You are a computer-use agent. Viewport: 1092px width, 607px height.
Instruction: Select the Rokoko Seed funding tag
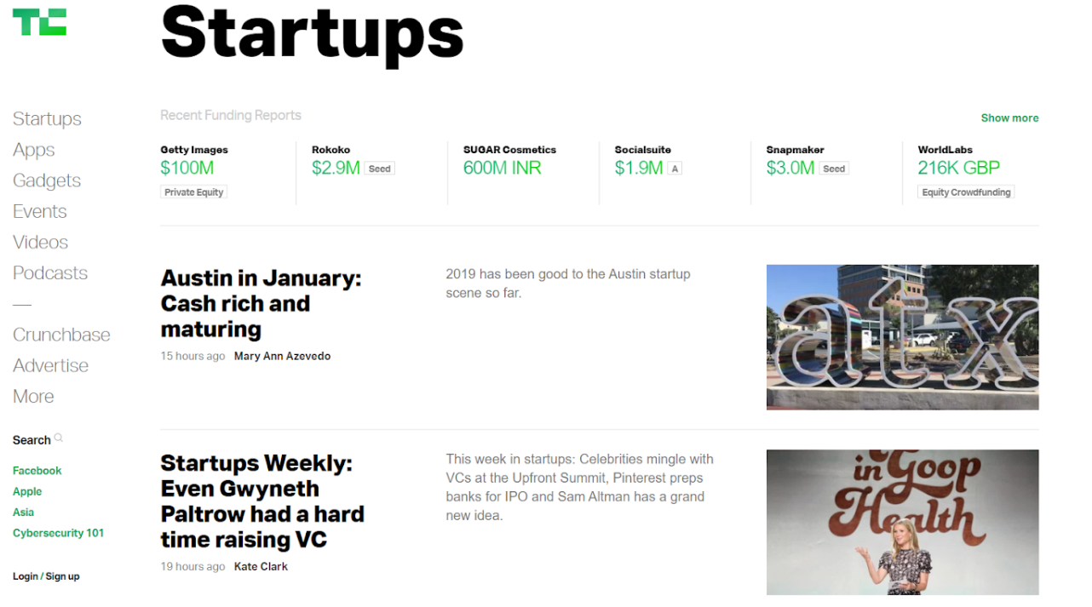coord(380,169)
